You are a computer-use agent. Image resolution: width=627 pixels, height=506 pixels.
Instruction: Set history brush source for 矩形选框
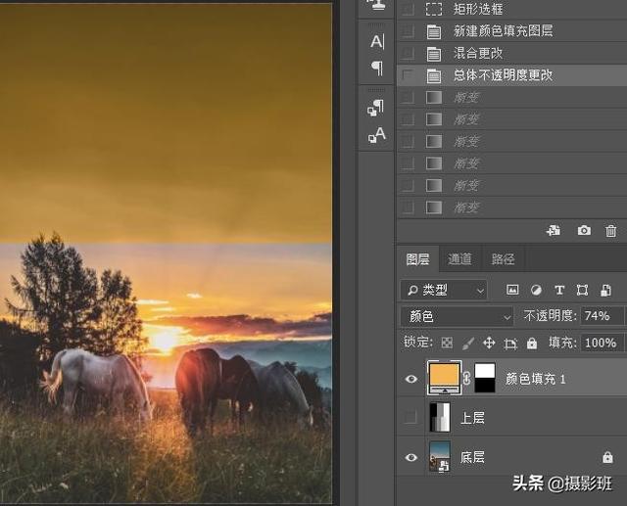click(x=408, y=9)
